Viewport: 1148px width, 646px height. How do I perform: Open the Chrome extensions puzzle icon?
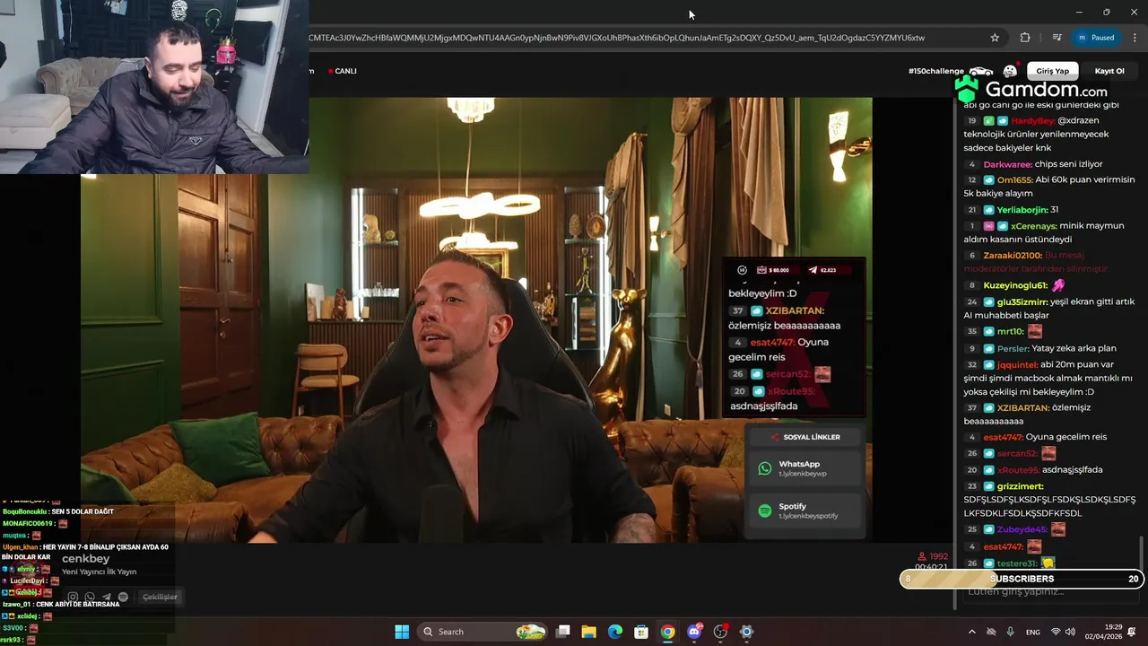point(1025,38)
